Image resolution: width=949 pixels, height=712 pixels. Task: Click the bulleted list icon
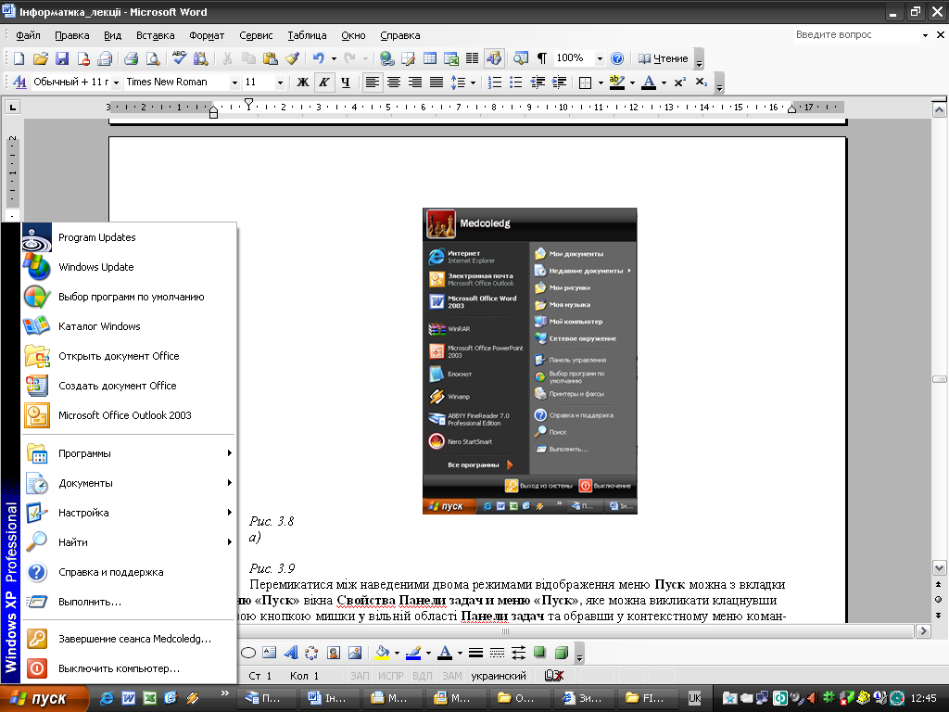515,83
